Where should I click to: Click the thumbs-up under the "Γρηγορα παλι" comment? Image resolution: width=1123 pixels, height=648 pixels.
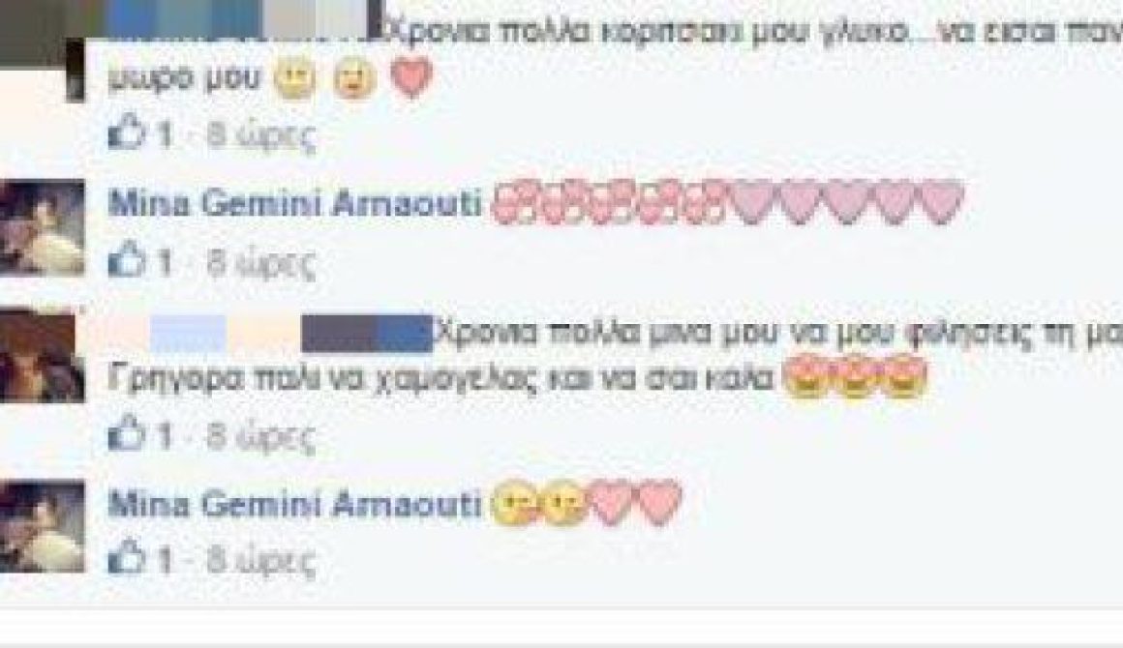[125, 432]
